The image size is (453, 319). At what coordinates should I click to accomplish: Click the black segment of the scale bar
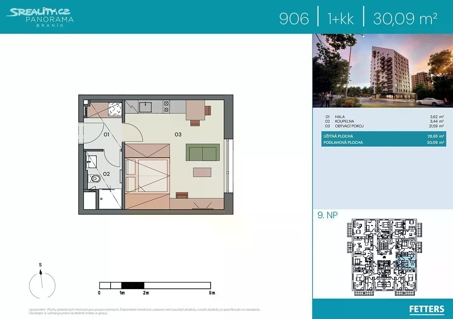133,285
